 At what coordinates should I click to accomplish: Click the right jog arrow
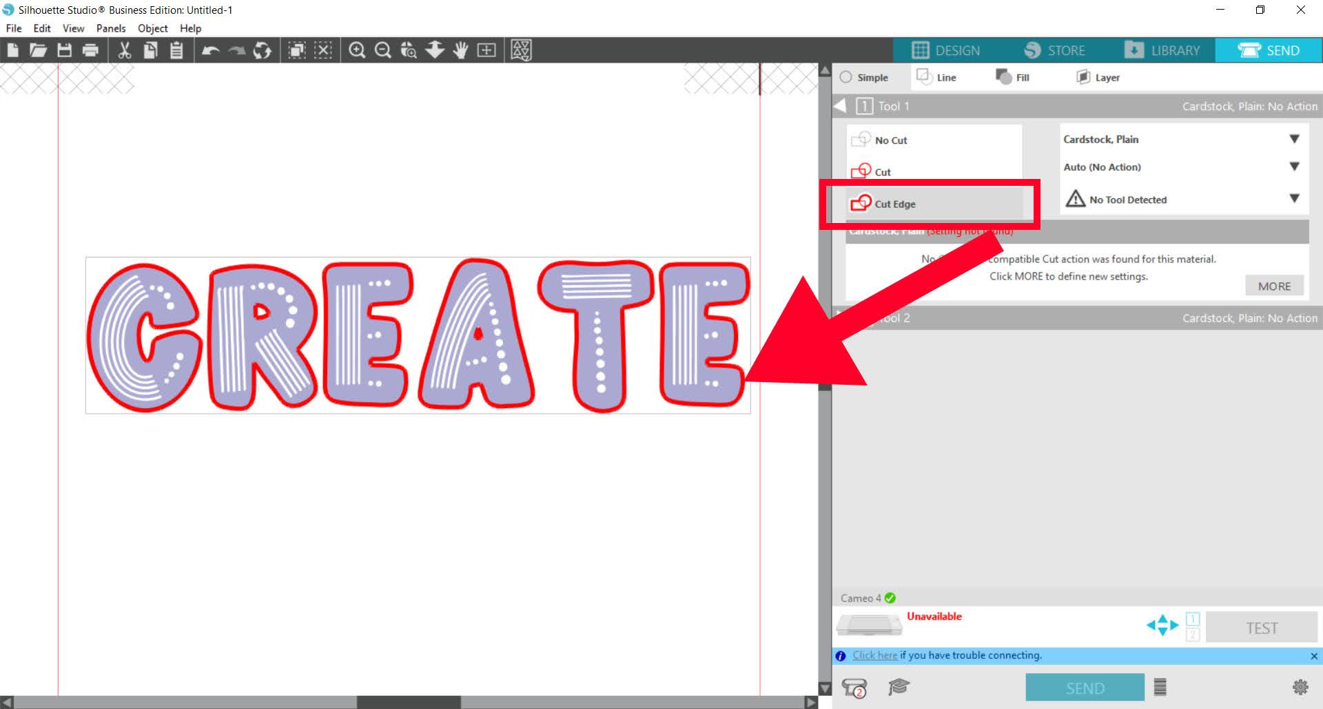coord(1174,626)
